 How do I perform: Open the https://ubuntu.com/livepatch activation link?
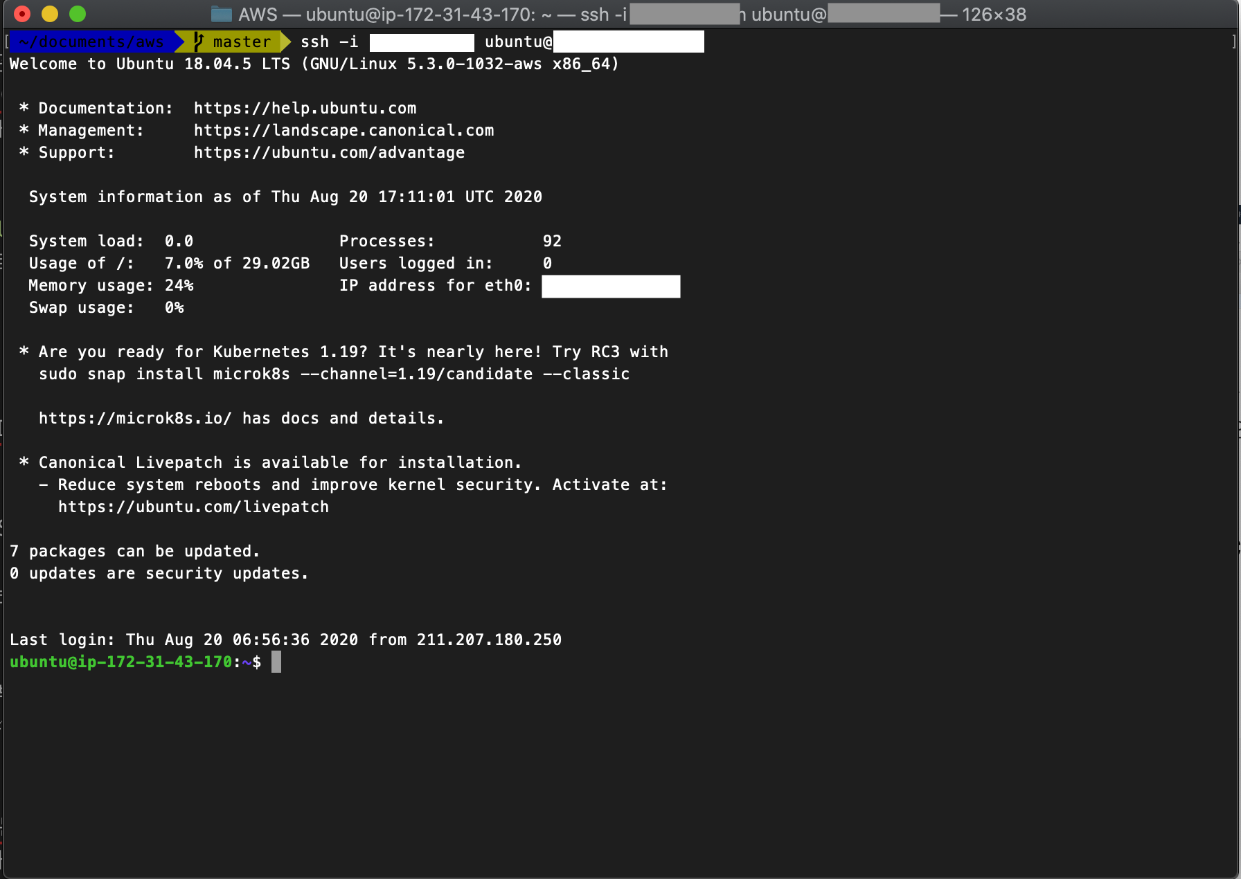tap(194, 507)
